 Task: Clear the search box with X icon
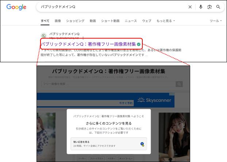pyautogui.click(x=190, y=7)
